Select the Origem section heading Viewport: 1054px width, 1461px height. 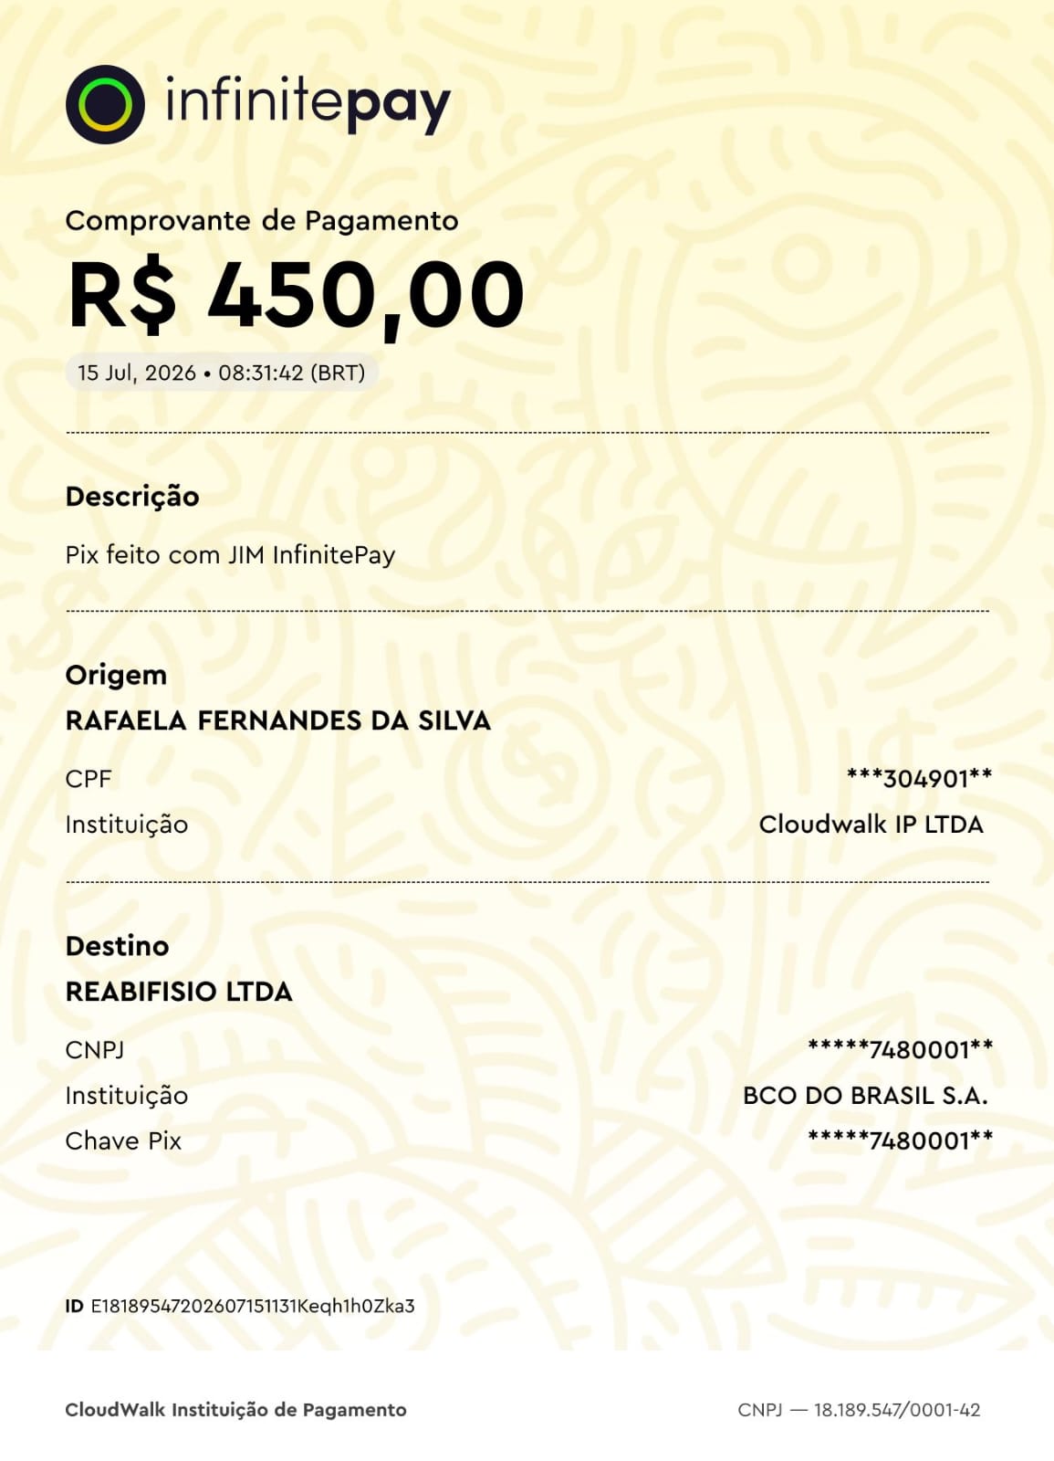(116, 676)
